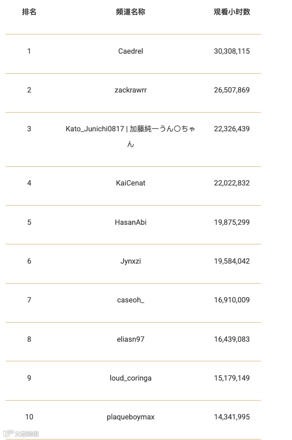292x440 pixels.
Task: Click the caseoh_ channel name
Action: [131, 300]
